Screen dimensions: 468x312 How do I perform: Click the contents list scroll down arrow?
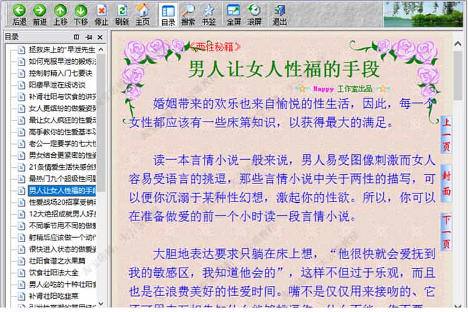click(x=101, y=303)
